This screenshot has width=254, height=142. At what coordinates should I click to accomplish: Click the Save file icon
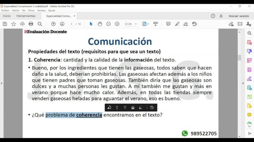point(5,24)
